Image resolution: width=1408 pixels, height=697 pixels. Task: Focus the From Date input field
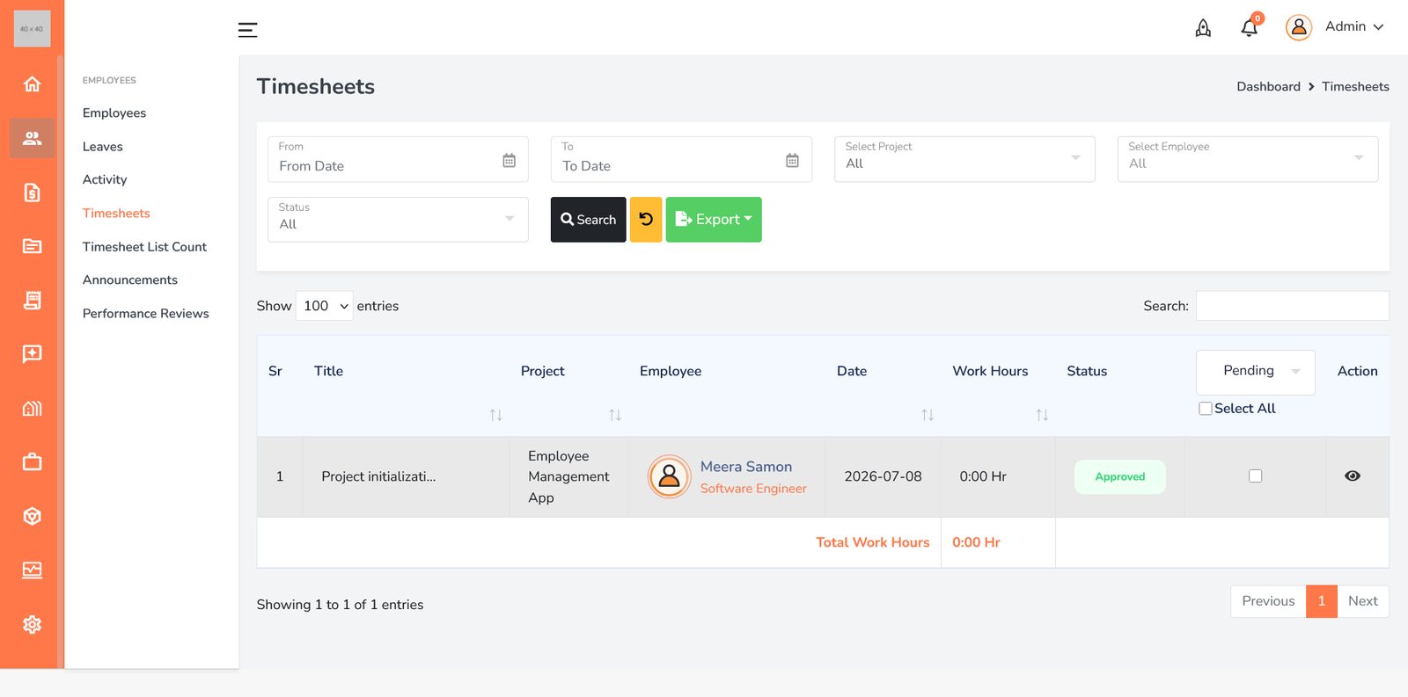[x=398, y=159]
